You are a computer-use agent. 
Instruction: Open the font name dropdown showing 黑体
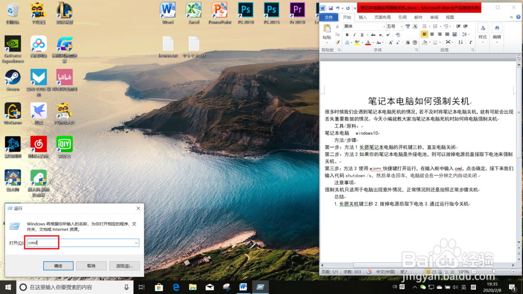tap(384, 26)
